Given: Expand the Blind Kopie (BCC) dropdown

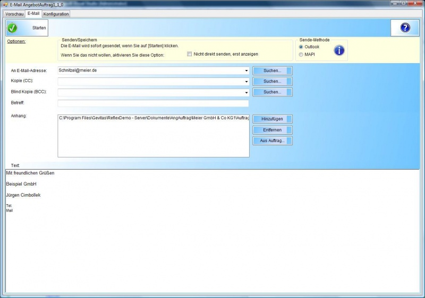Looking at the screenshot, I should coord(246,92).
